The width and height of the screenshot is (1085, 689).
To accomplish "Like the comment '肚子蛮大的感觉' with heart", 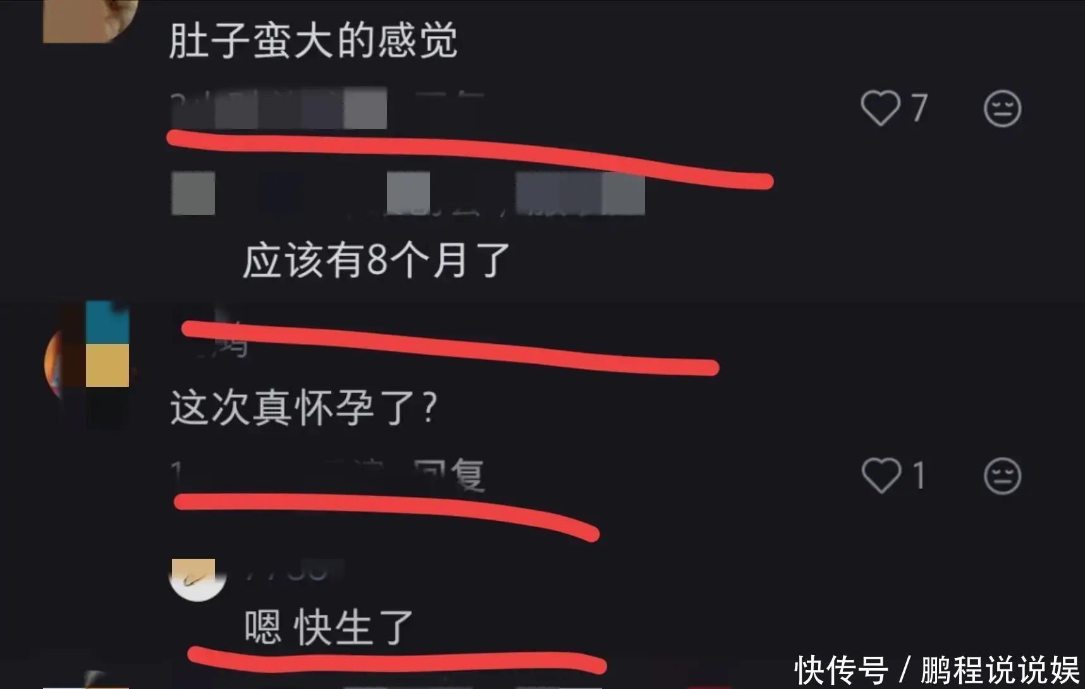I will (880, 108).
